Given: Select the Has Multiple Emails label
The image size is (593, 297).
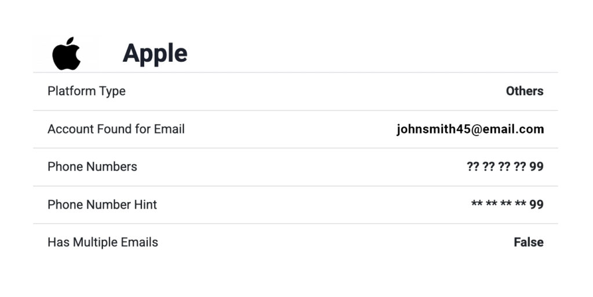Looking at the screenshot, I should (103, 242).
